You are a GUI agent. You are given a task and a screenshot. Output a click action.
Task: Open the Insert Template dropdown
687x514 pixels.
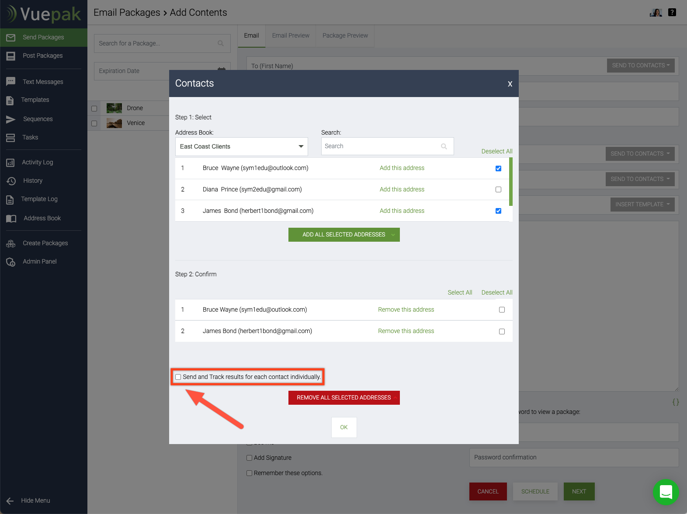point(642,205)
